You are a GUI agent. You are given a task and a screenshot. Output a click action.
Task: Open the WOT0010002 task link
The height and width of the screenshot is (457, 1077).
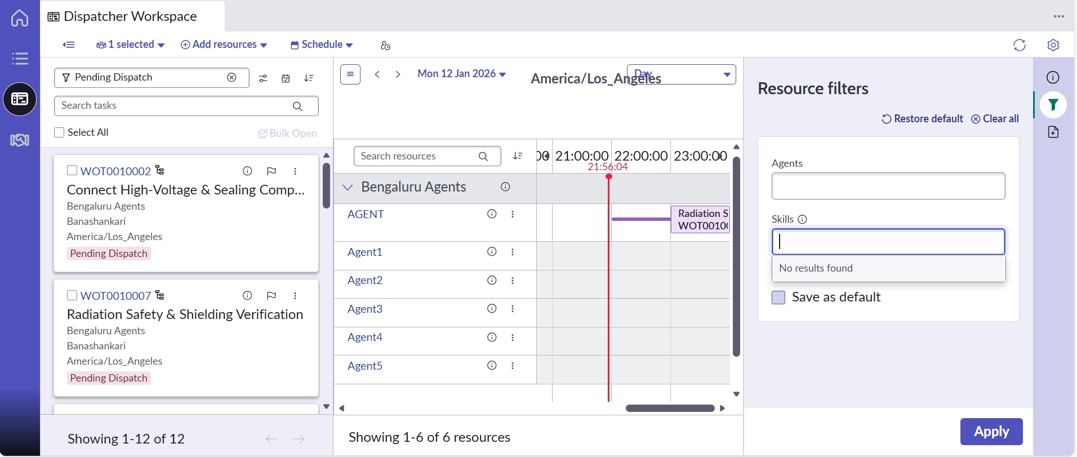(115, 171)
